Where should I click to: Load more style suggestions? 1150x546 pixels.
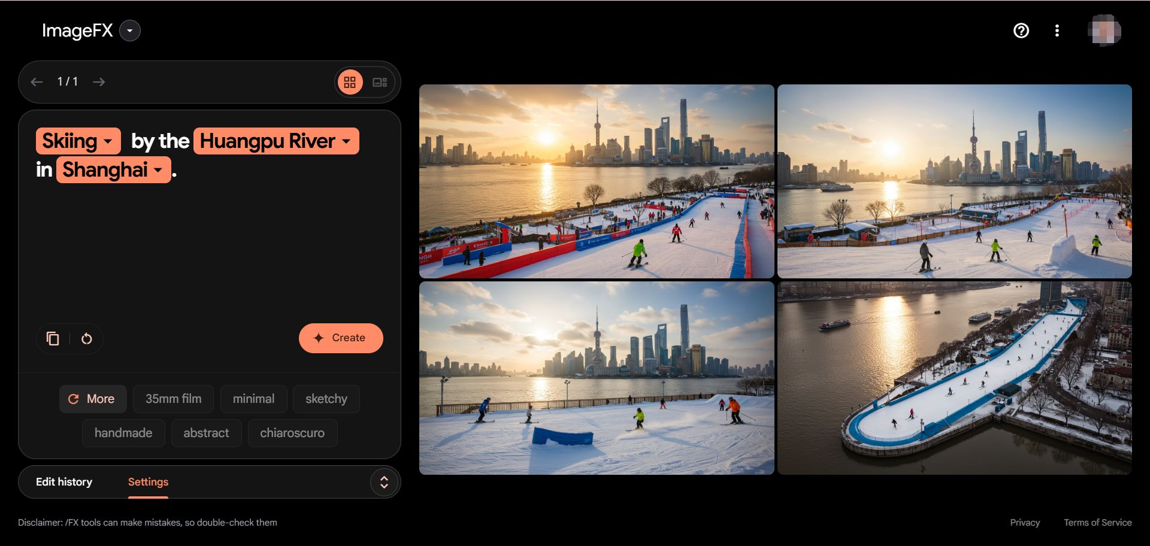tap(93, 399)
